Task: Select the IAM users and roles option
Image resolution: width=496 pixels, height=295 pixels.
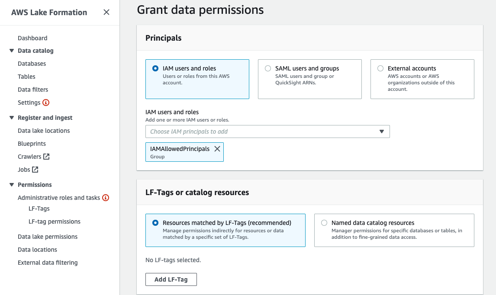Action: (155, 68)
